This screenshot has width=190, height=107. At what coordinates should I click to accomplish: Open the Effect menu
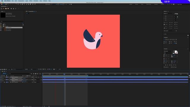[x=31, y=1]
